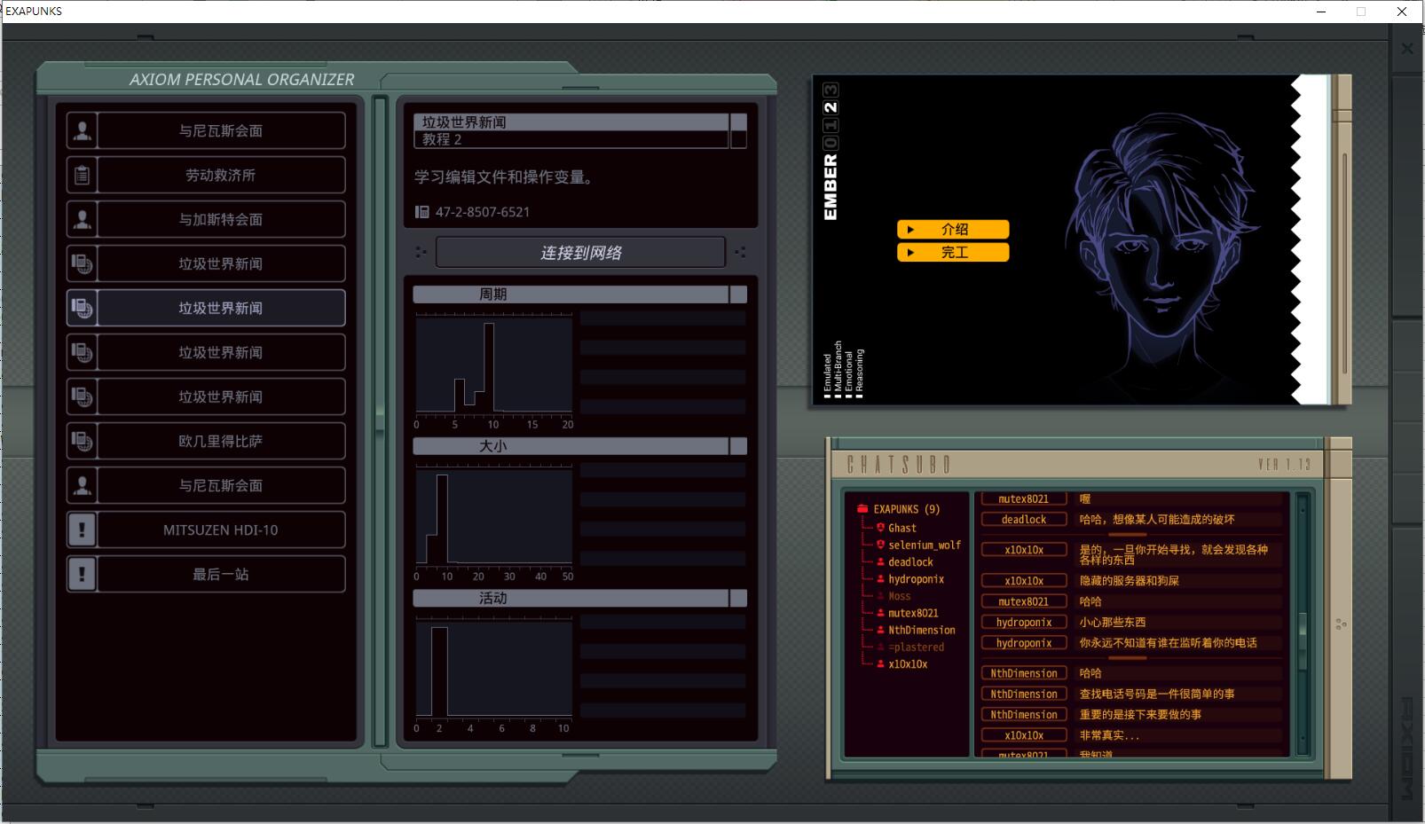Click the AXIOM PERSONAL ORGANIZER title

(241, 79)
